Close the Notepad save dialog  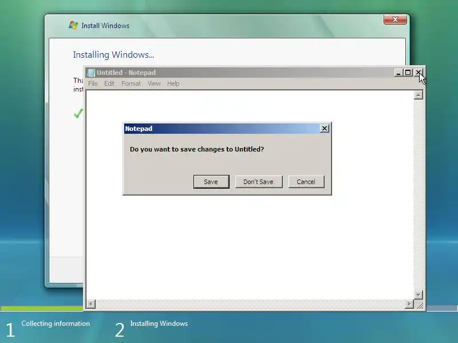pos(324,128)
